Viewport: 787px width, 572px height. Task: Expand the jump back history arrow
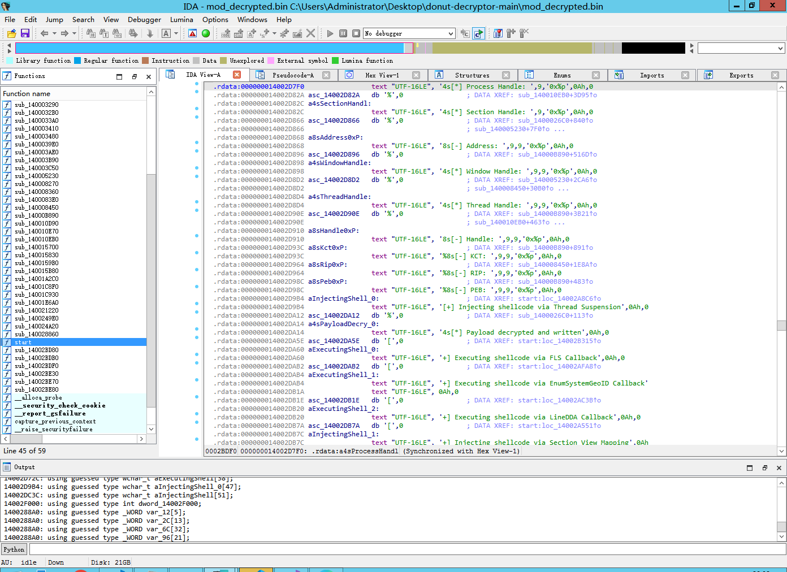[54, 33]
